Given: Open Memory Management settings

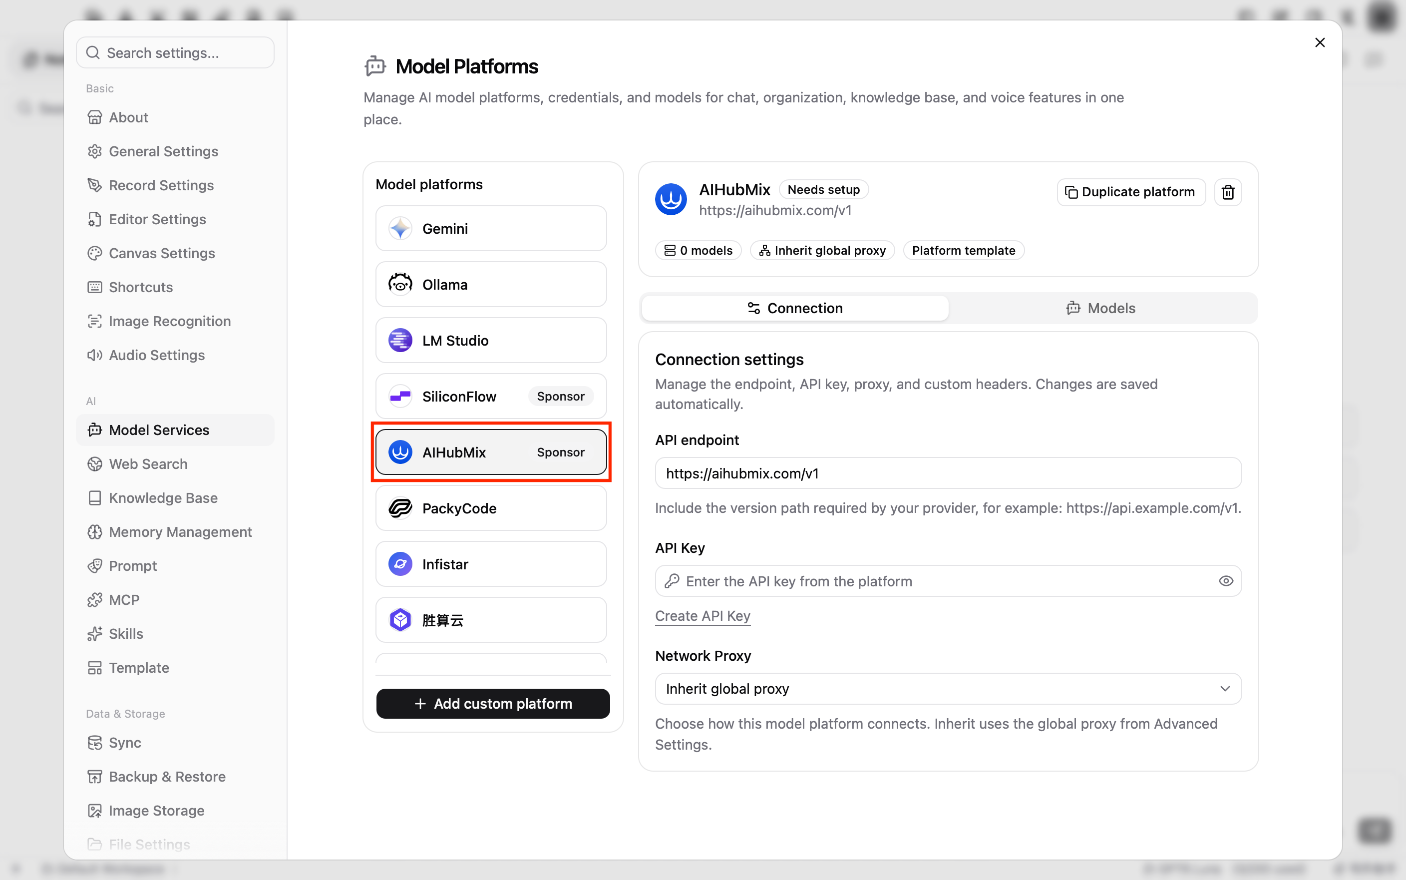Looking at the screenshot, I should [x=175, y=532].
